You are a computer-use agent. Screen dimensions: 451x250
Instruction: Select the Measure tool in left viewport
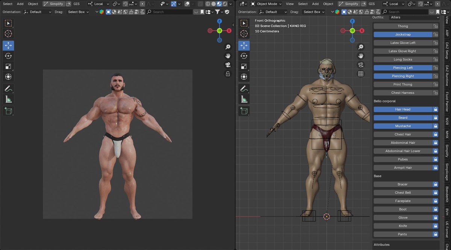pos(8,99)
